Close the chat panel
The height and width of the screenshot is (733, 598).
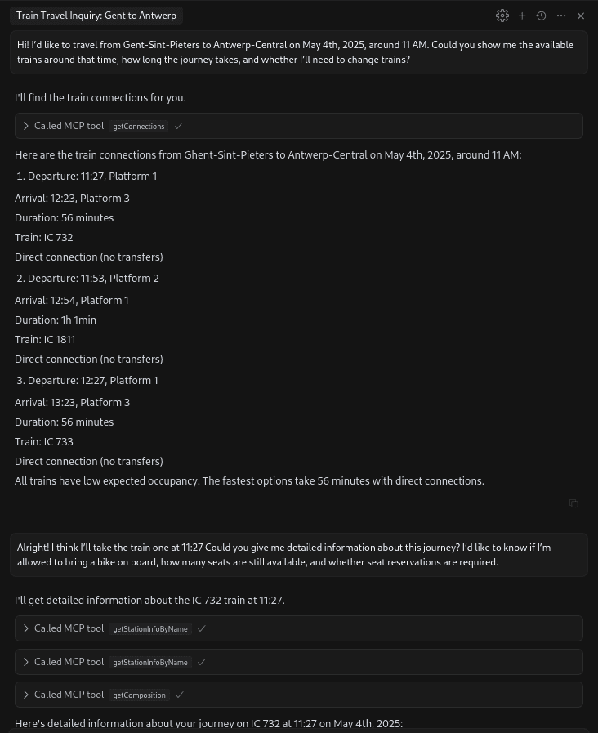[581, 16]
